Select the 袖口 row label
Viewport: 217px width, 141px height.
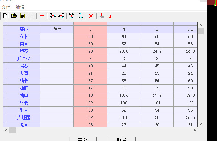(x=24, y=95)
